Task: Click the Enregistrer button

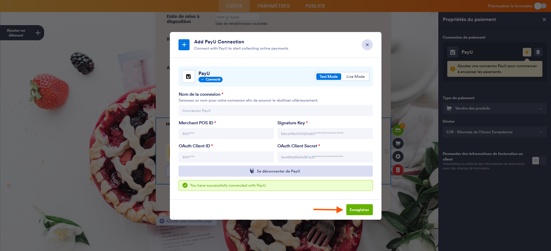Action: point(359,210)
